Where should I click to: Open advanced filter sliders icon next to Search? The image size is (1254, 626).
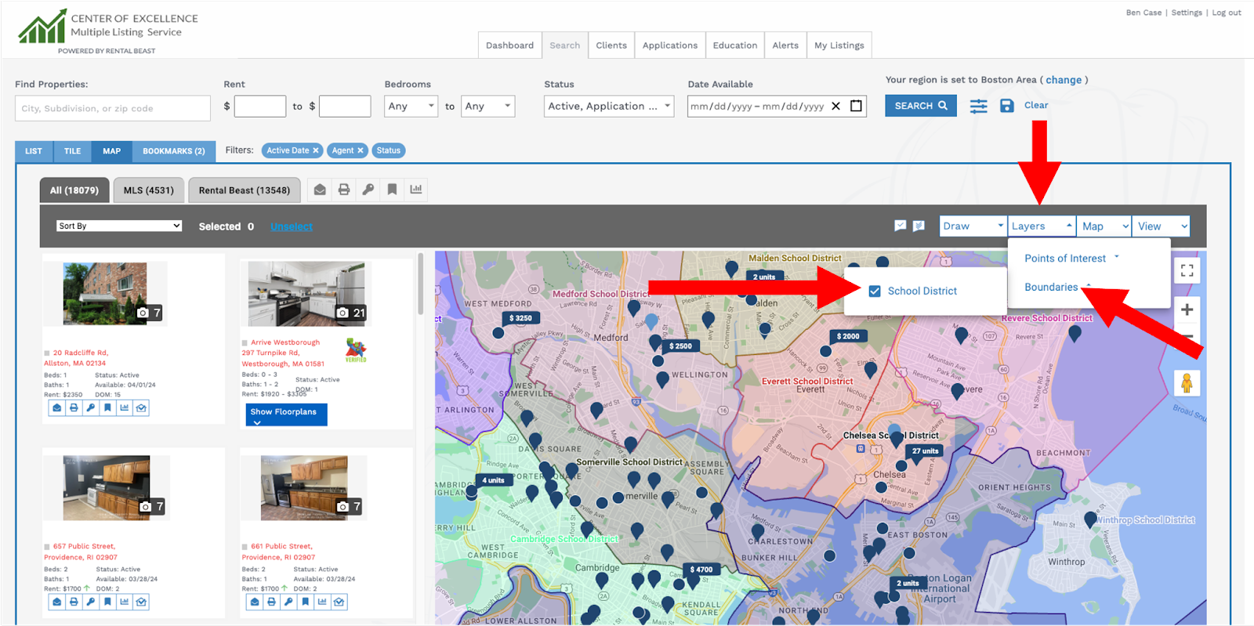coord(978,106)
